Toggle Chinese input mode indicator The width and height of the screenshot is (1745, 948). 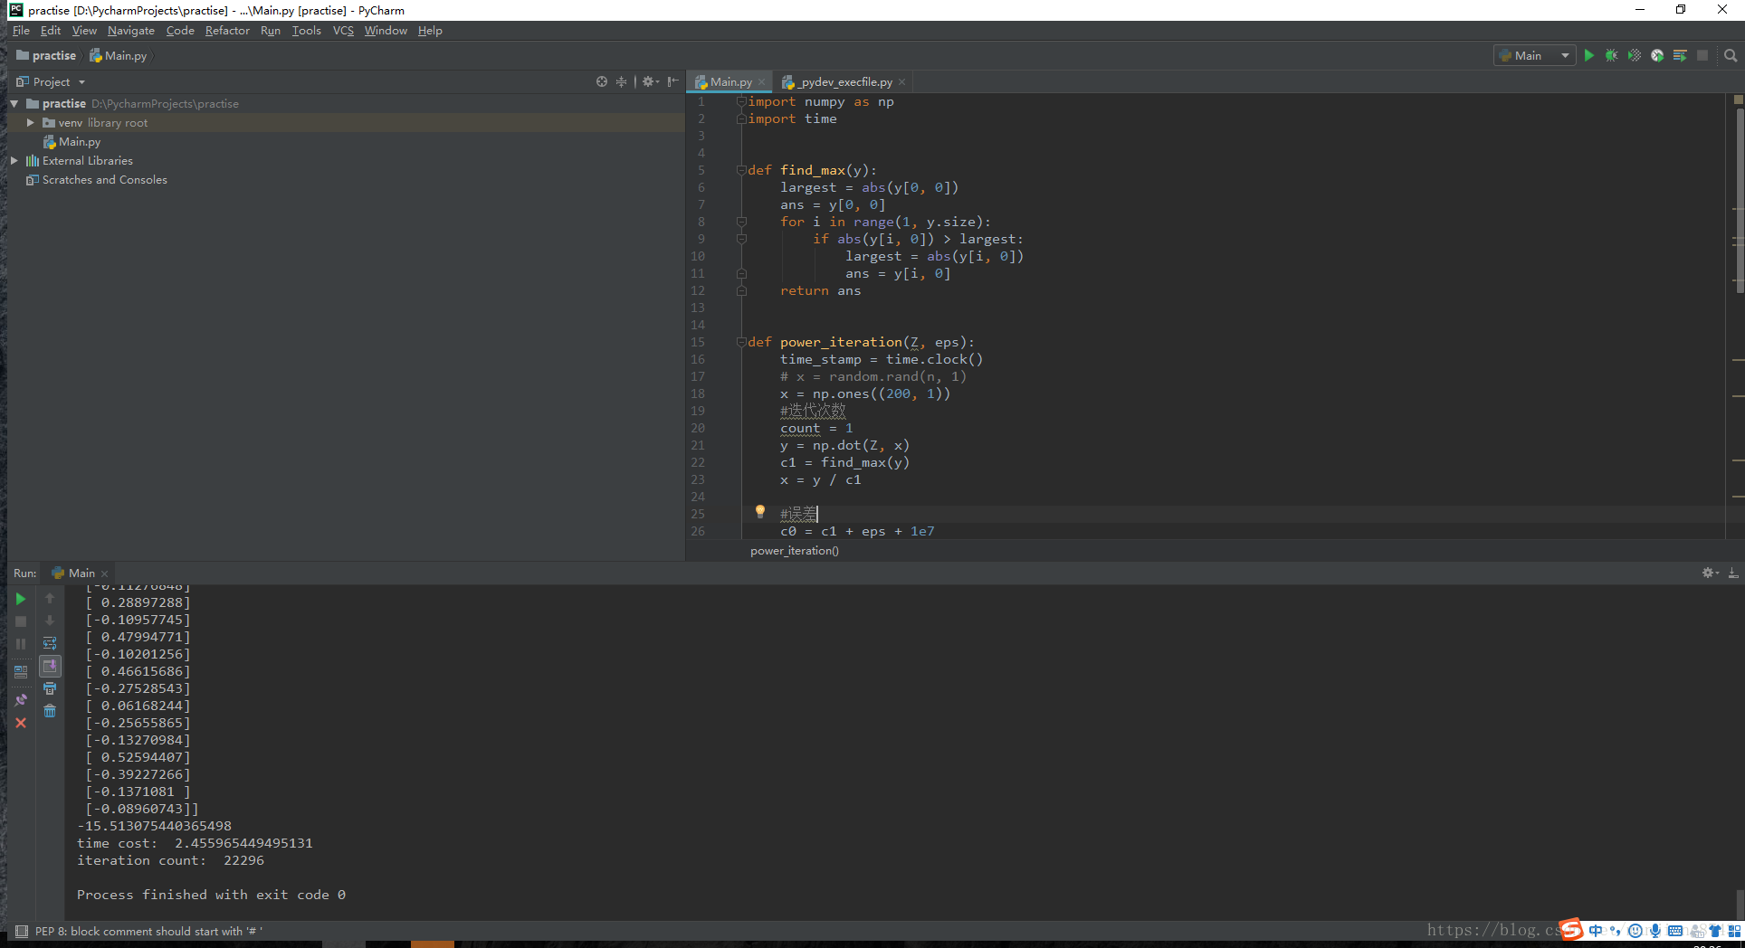point(1596,931)
